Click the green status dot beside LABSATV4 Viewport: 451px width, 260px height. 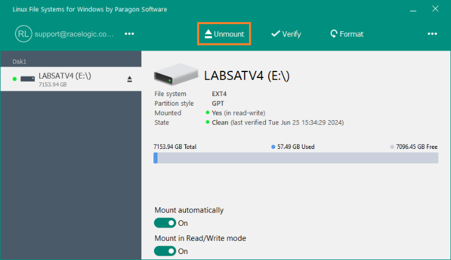pos(14,79)
